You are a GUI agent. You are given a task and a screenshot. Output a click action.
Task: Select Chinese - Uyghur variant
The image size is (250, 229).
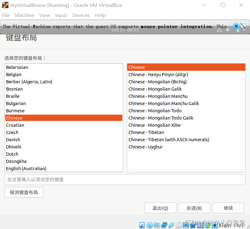click(x=186, y=147)
